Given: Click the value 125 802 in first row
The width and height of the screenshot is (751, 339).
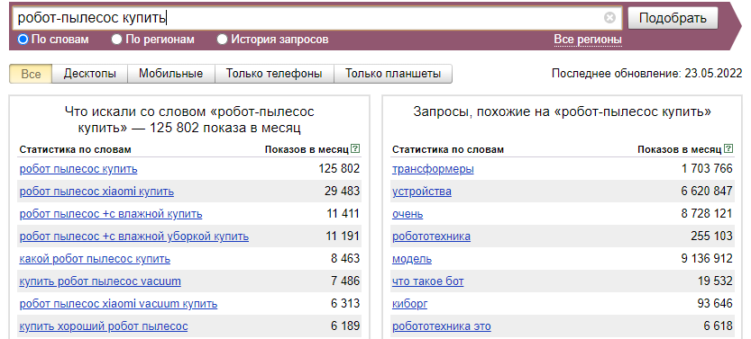Looking at the screenshot, I should pos(339,169).
